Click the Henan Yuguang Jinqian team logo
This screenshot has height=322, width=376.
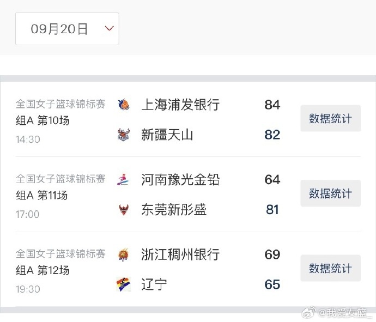click(124, 180)
